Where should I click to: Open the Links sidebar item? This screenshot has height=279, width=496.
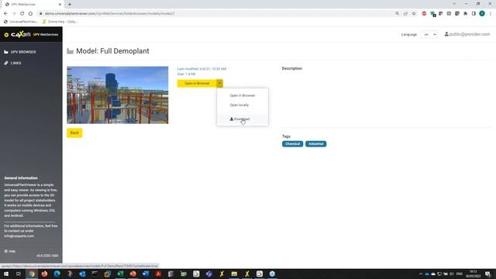pos(13,63)
